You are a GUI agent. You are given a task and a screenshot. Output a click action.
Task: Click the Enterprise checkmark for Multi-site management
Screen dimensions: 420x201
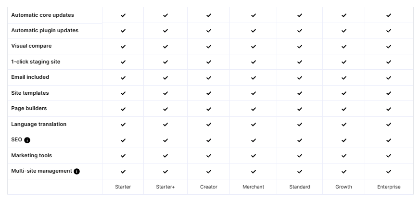tap(389, 172)
